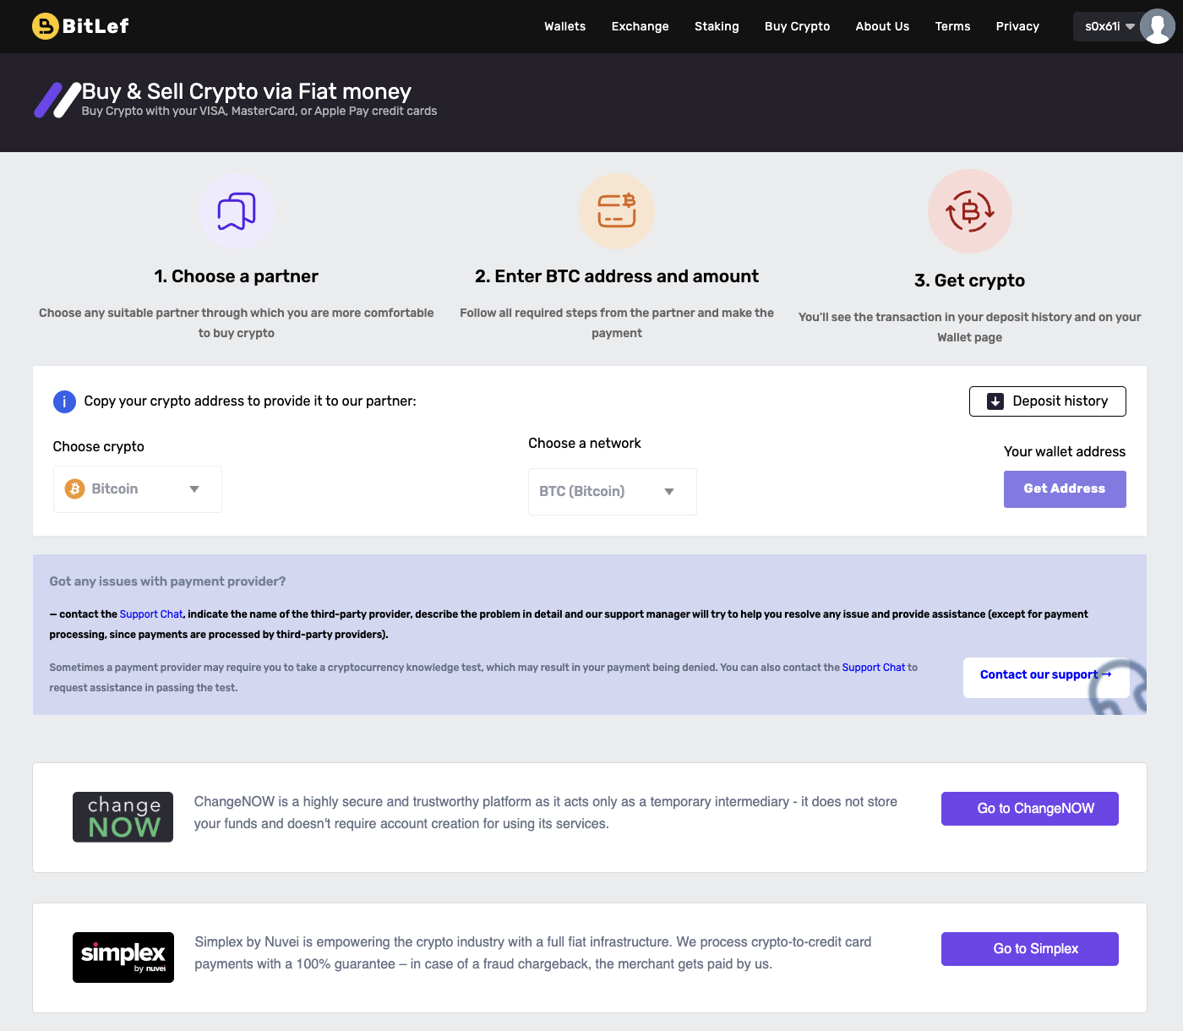Click the Get Address button

click(1064, 488)
